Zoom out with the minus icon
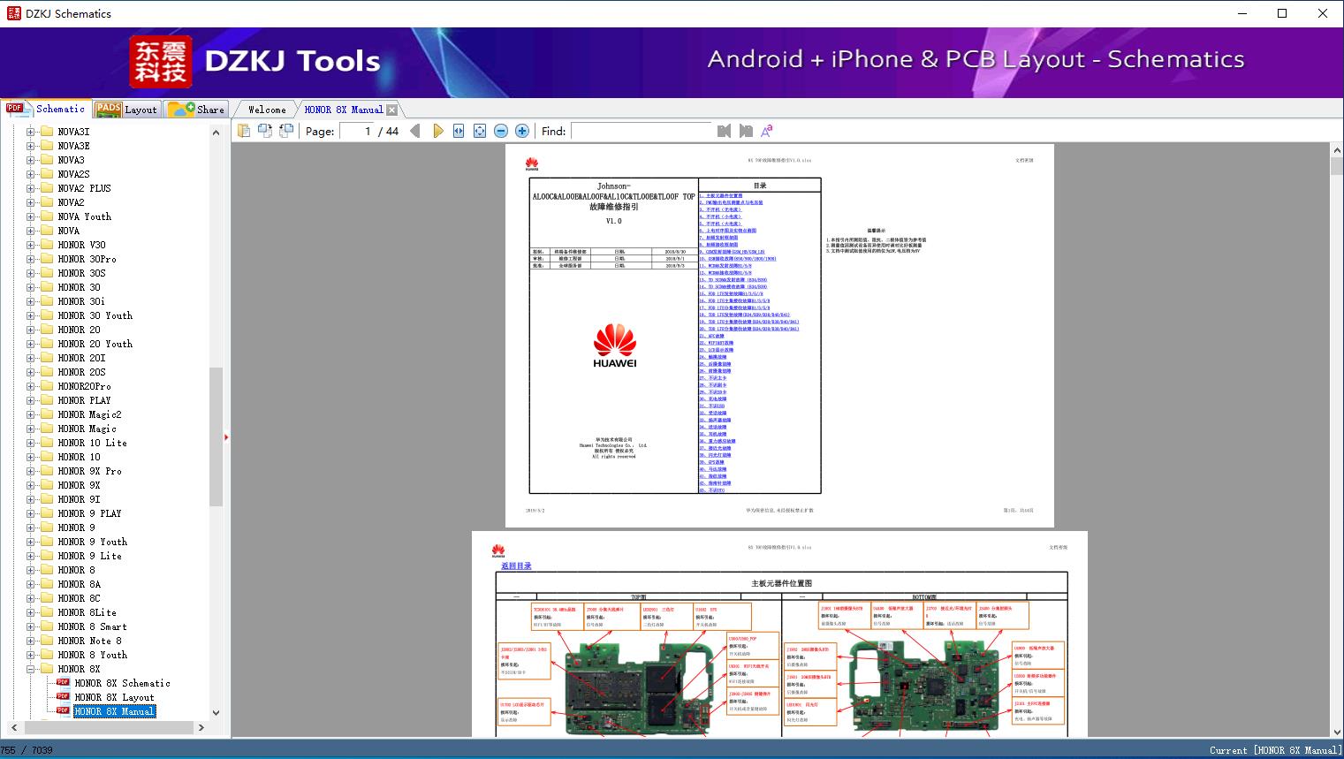Image resolution: width=1344 pixels, height=759 pixels. click(x=501, y=131)
